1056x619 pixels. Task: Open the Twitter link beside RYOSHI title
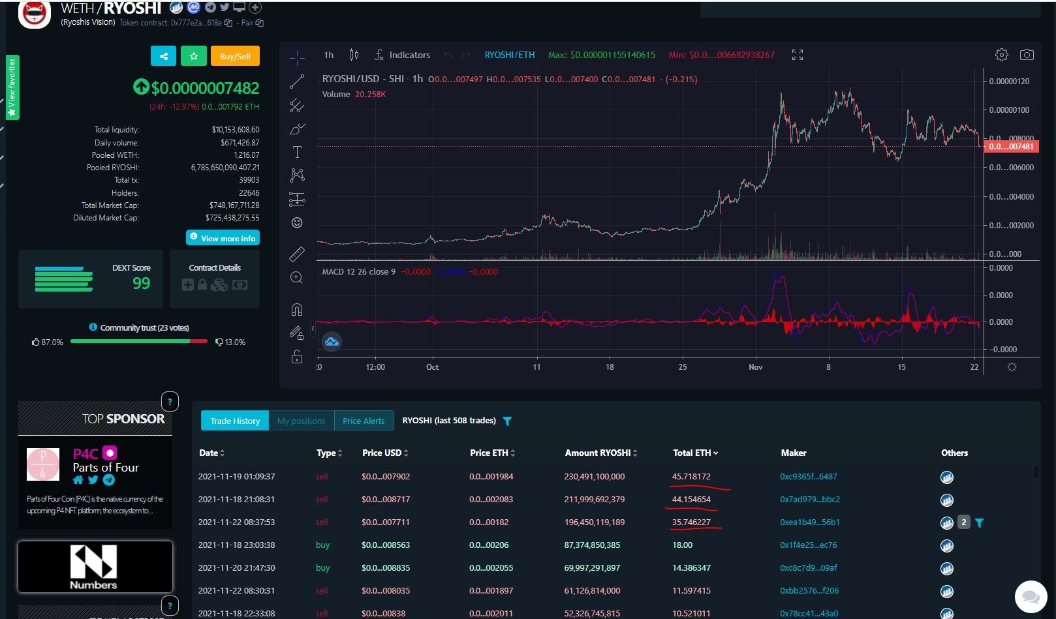(225, 7)
